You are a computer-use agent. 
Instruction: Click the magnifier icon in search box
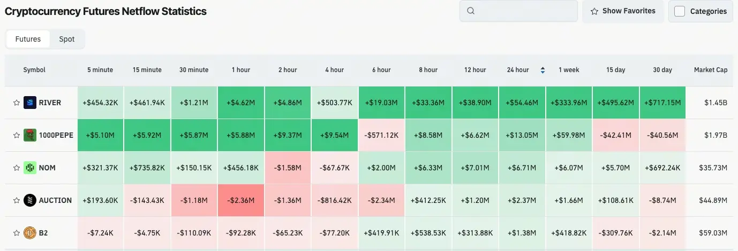pos(471,11)
